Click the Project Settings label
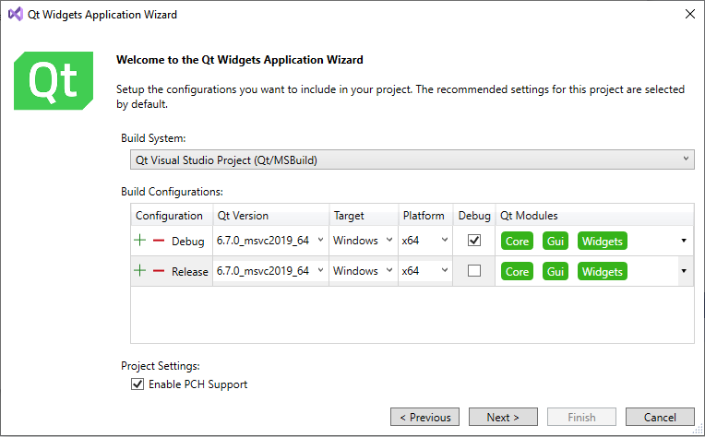 (160, 366)
